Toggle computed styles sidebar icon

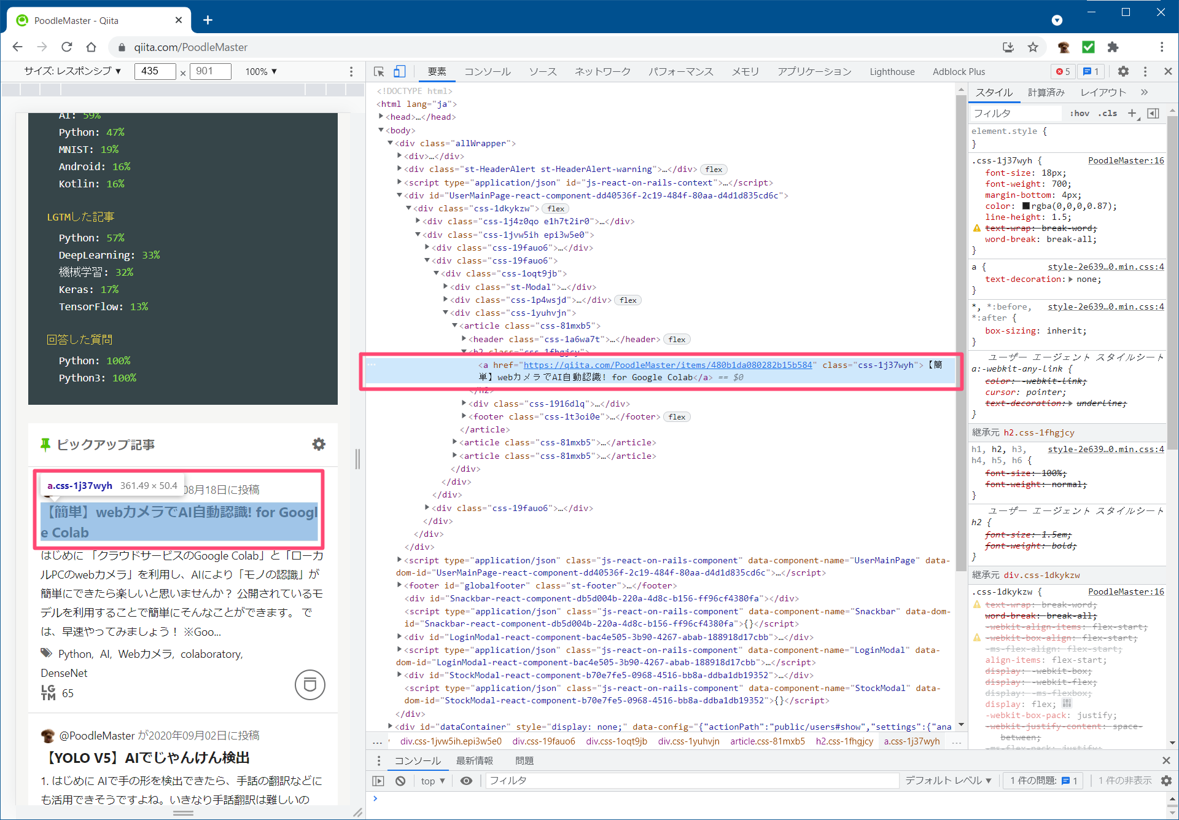pyautogui.click(x=1153, y=113)
